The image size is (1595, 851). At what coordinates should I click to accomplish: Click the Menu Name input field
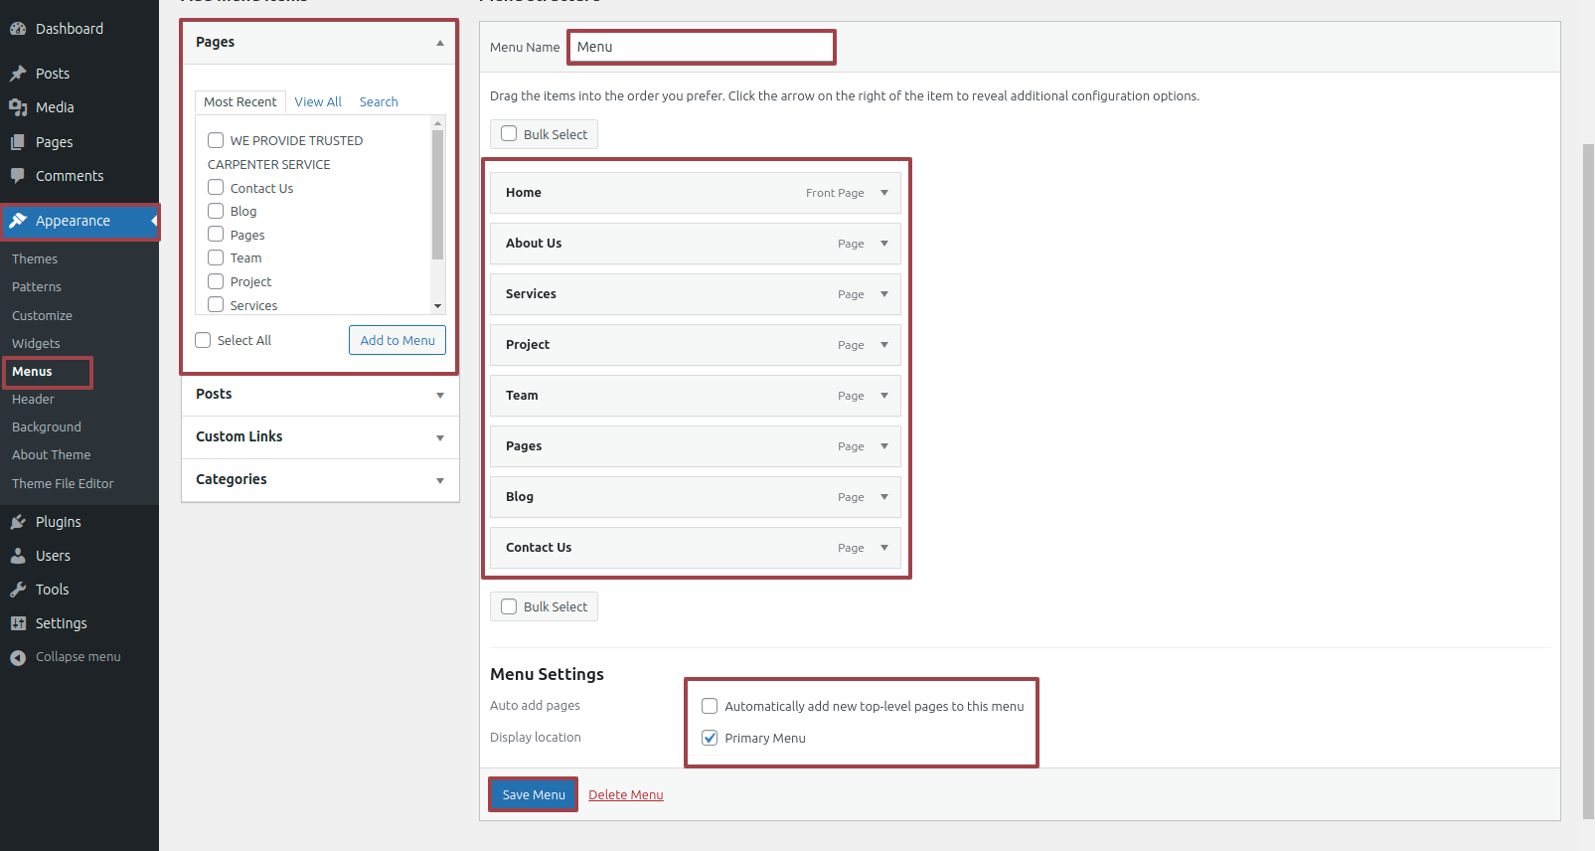(x=702, y=47)
